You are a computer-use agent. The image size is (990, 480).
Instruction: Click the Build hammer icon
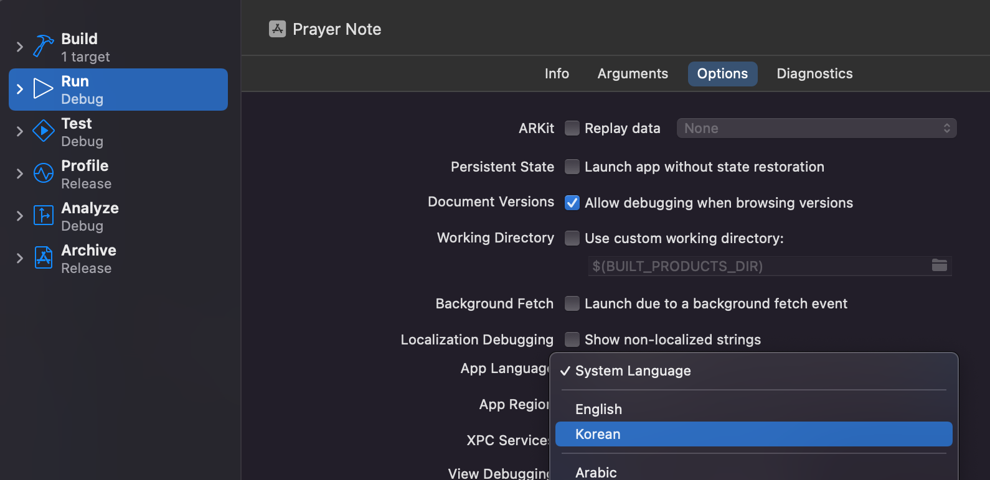point(43,47)
